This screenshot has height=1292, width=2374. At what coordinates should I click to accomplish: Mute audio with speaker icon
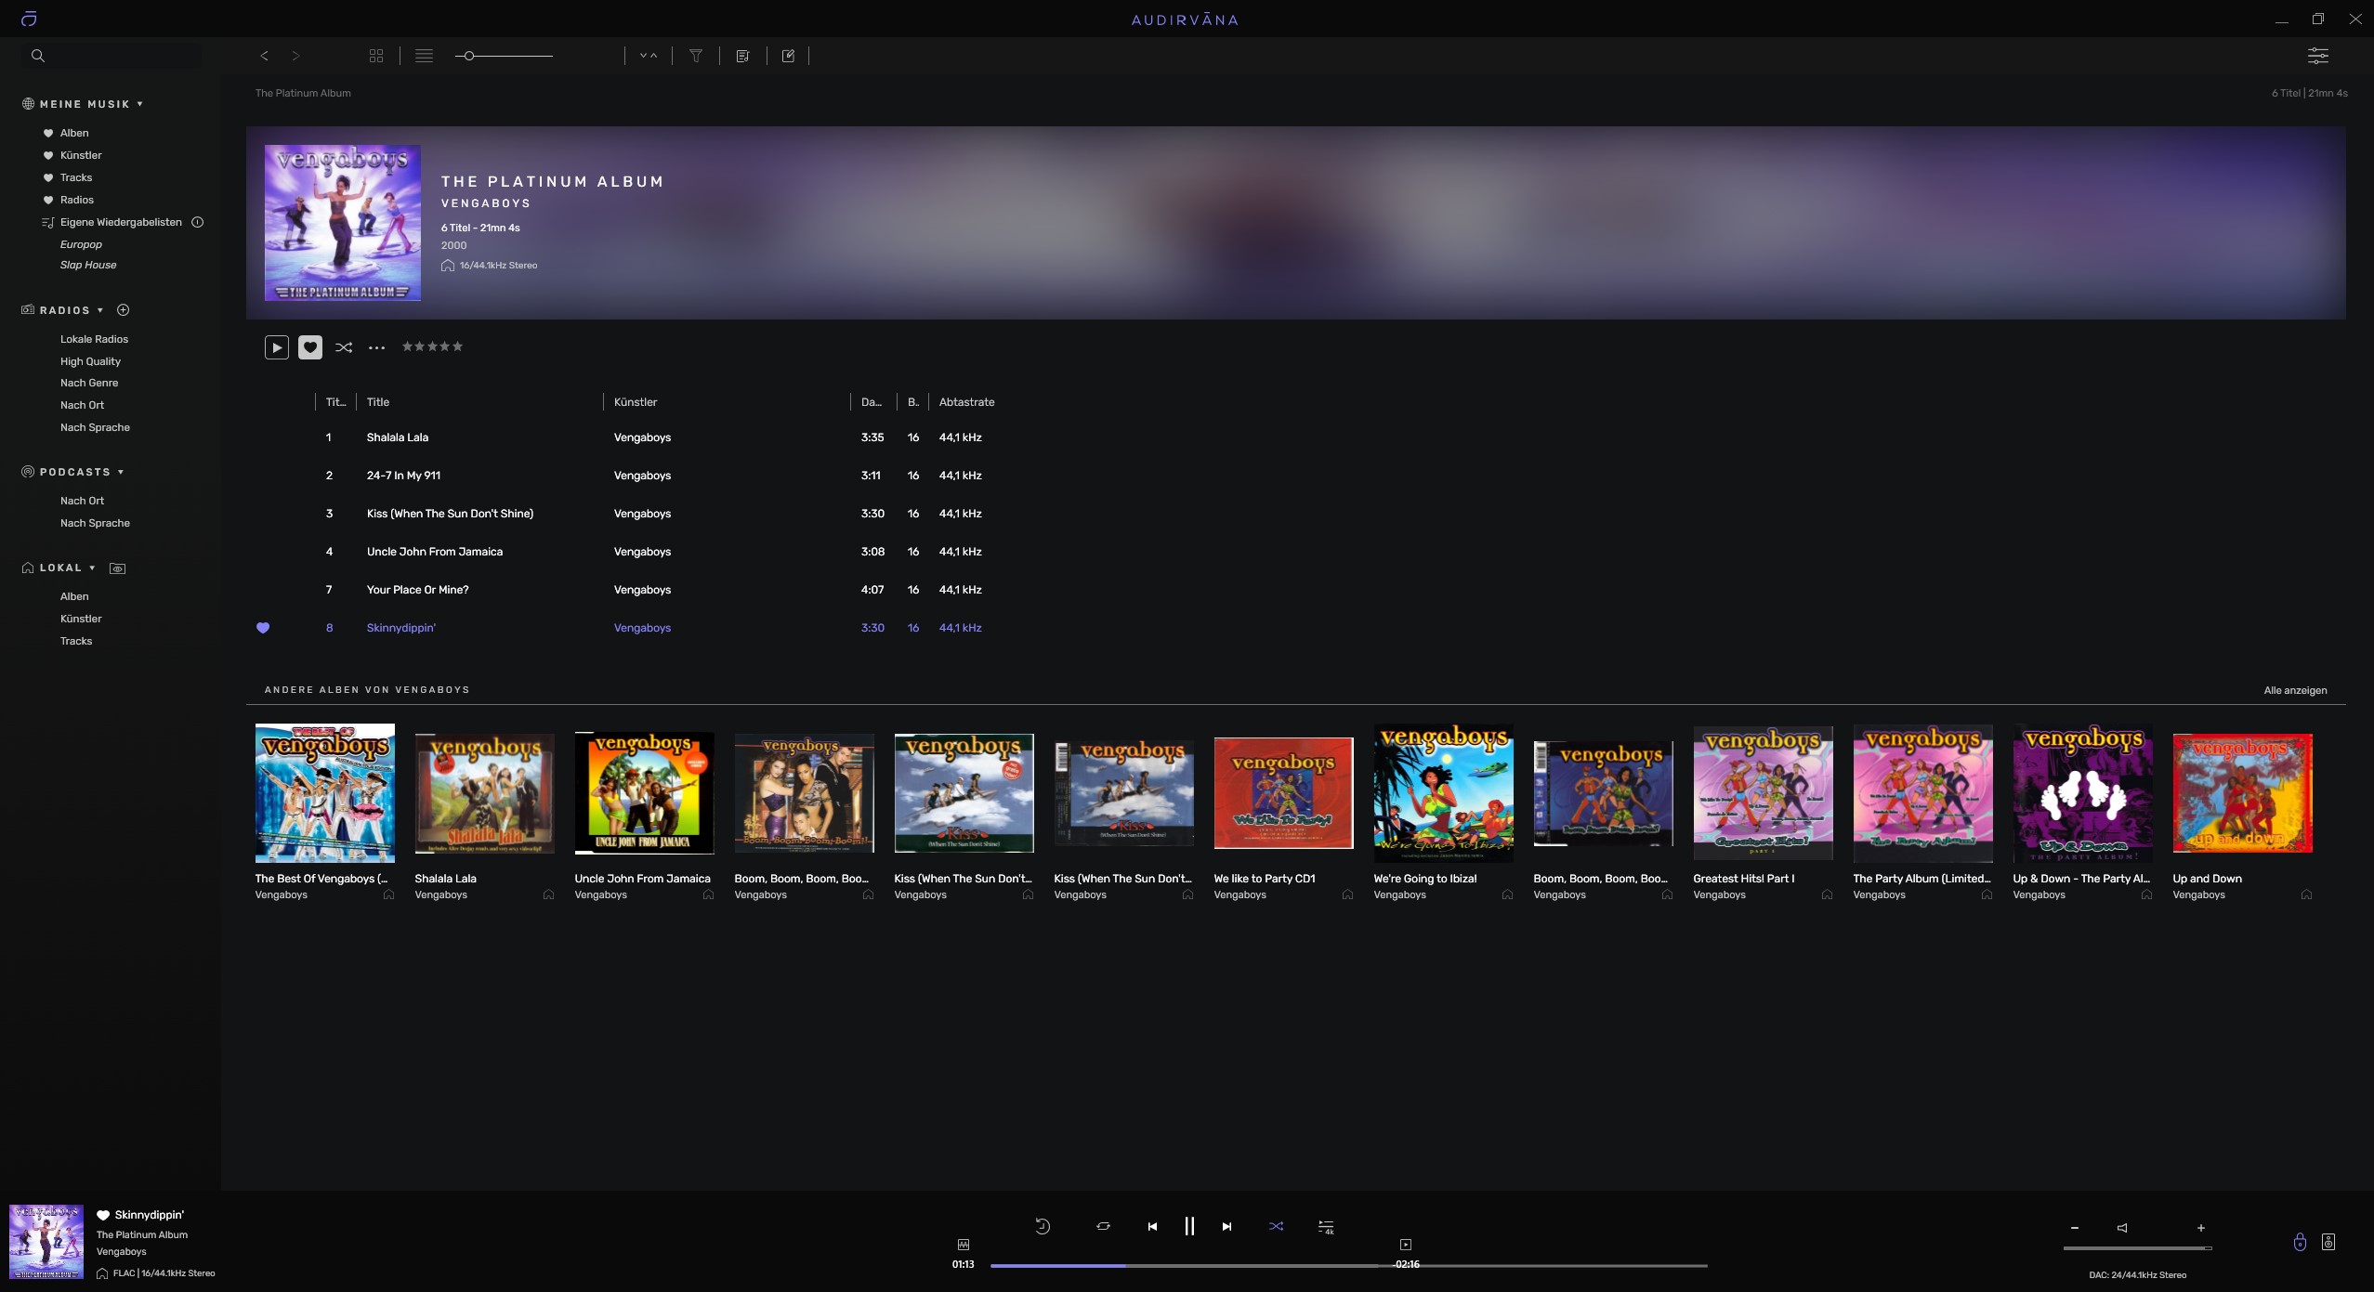click(x=2122, y=1228)
